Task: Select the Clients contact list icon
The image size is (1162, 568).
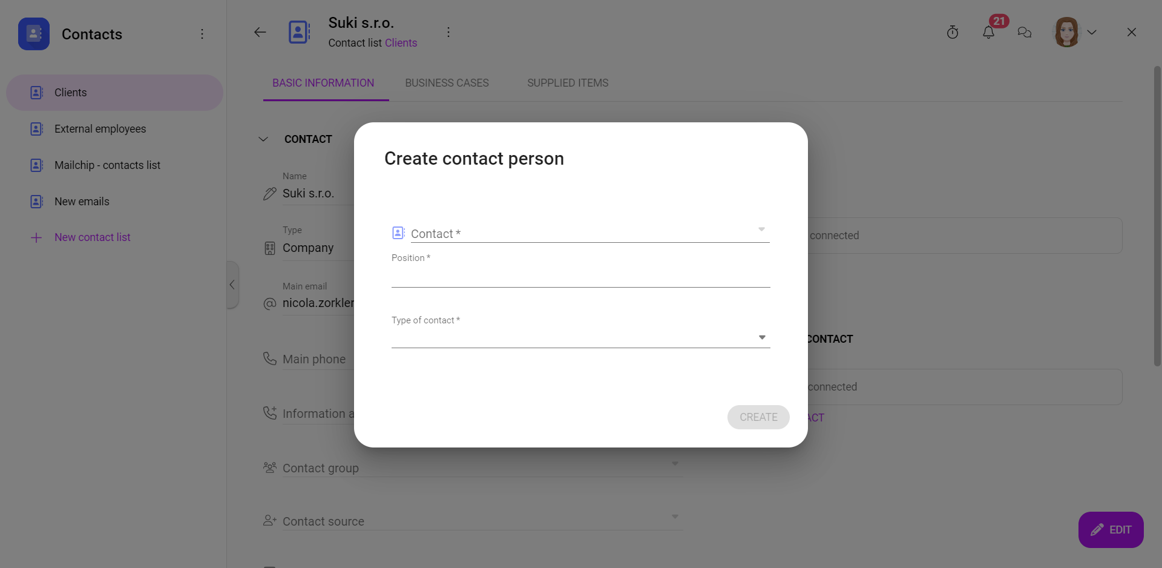Action: point(37,92)
